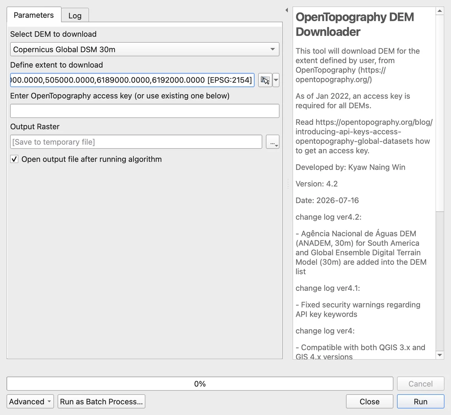Open the Copernicus Global DSM 30m dropdown
The image size is (451, 415).
coord(145,49)
